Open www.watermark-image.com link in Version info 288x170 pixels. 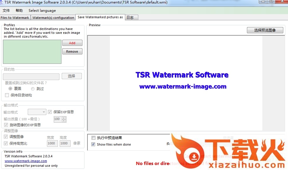26,161
